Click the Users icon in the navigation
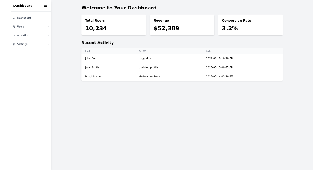Viewport: 324px width, 170px height. [x=14, y=26]
